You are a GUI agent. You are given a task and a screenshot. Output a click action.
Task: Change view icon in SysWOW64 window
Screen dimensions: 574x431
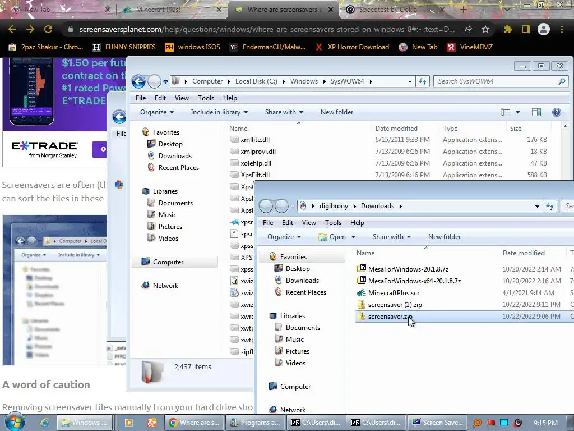506,112
